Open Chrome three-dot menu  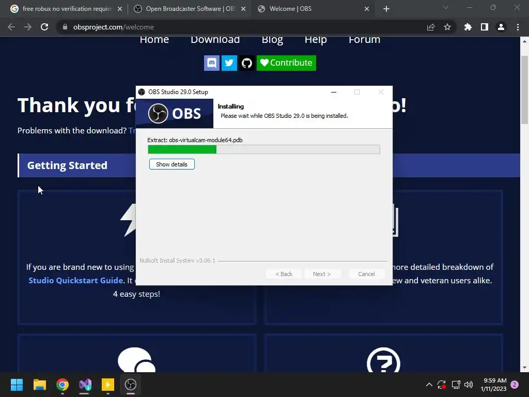[518, 27]
